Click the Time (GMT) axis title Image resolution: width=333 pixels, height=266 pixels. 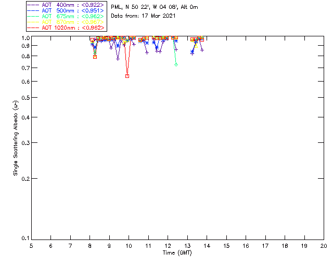[x=177, y=253]
